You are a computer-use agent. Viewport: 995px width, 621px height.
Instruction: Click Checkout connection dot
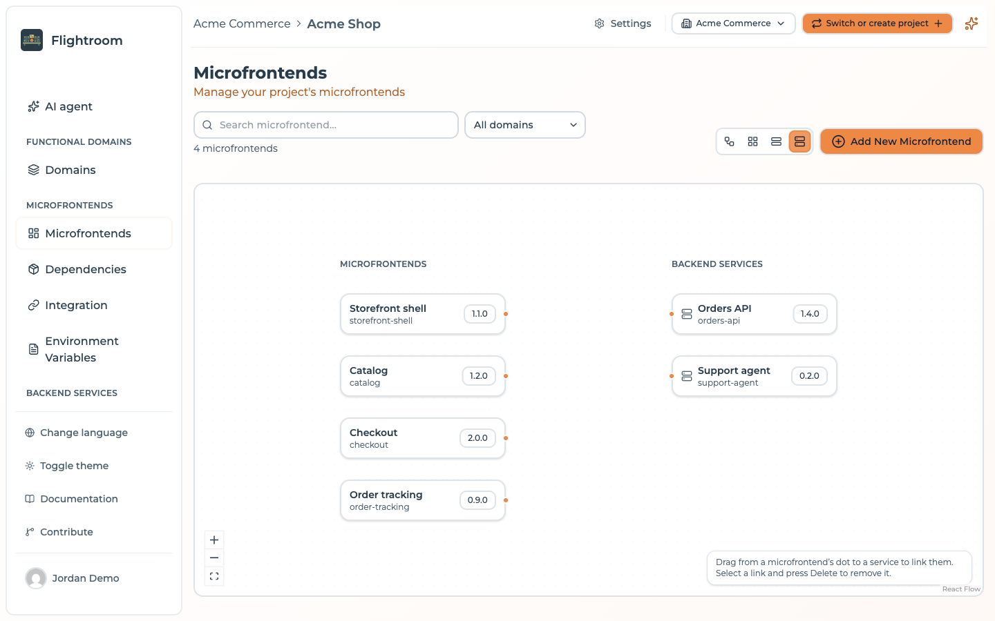(506, 438)
